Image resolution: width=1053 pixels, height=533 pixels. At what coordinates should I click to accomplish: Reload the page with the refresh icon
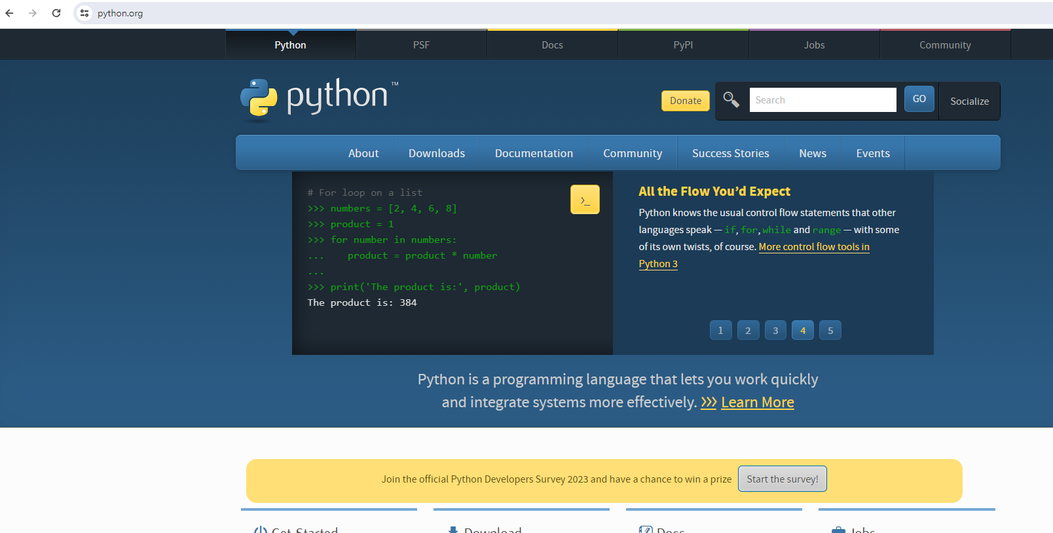pos(56,13)
